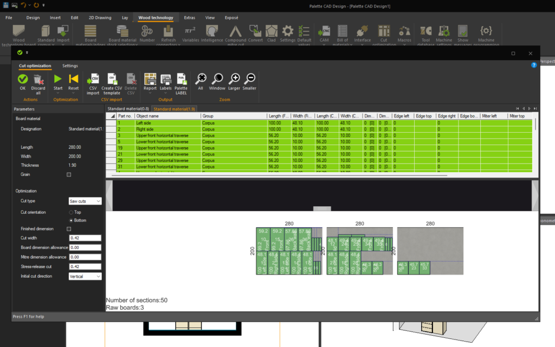Click the Zoom Larger magnifier icon
Viewport: 555px width, 347px height.
235,79
